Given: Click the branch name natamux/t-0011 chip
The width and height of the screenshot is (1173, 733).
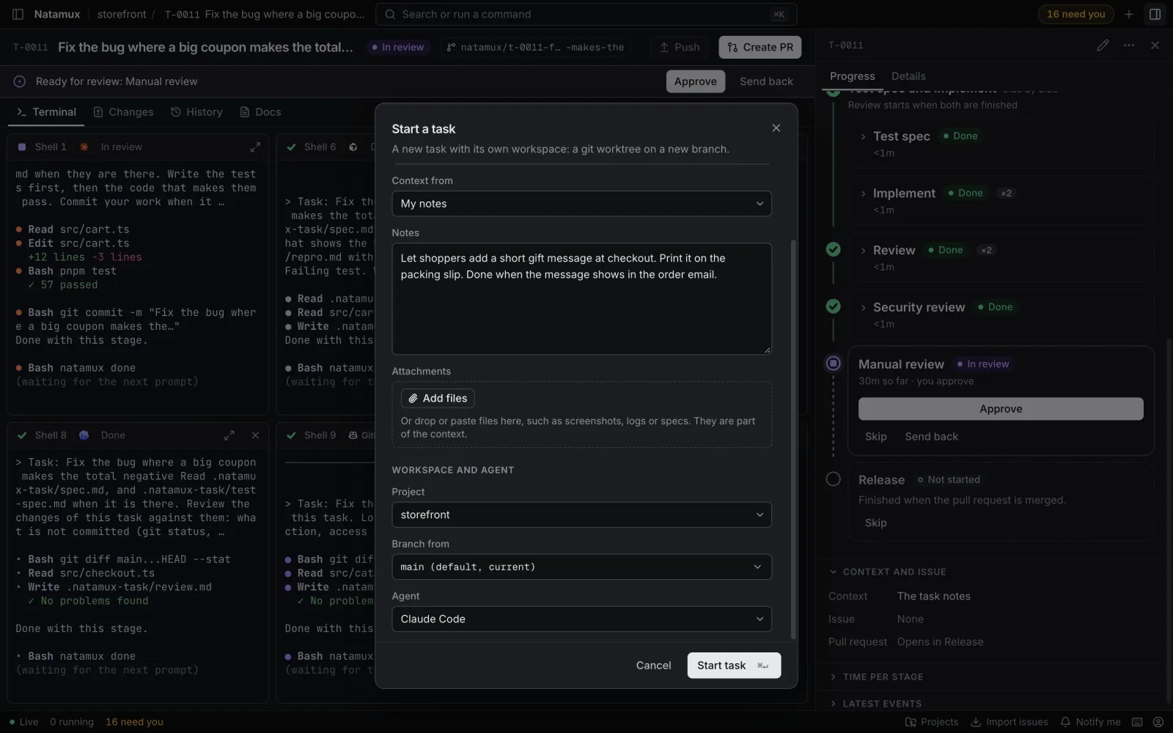Looking at the screenshot, I should pos(536,47).
